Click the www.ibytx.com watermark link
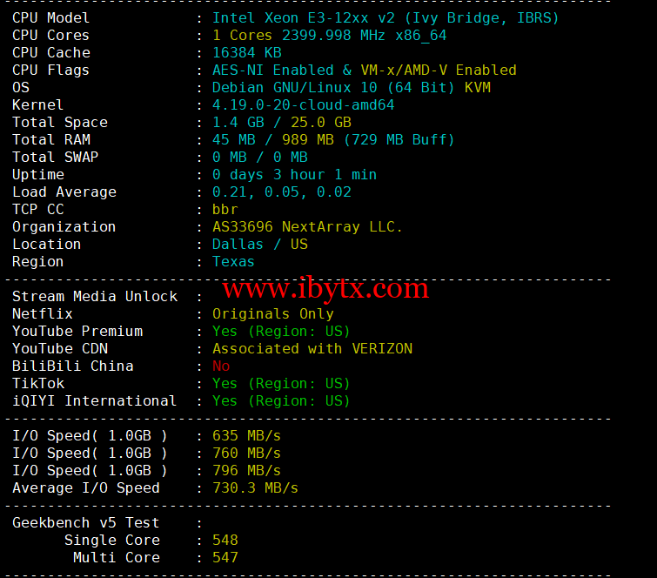 pyautogui.click(x=325, y=289)
